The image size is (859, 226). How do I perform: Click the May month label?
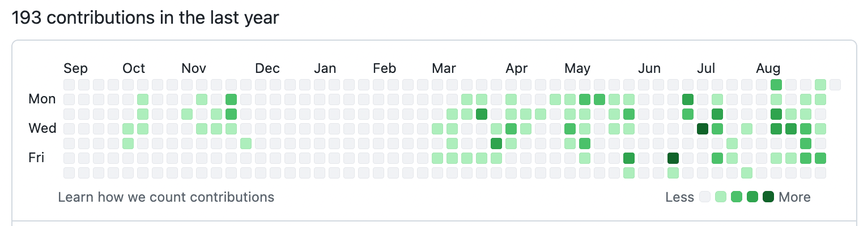tap(577, 69)
